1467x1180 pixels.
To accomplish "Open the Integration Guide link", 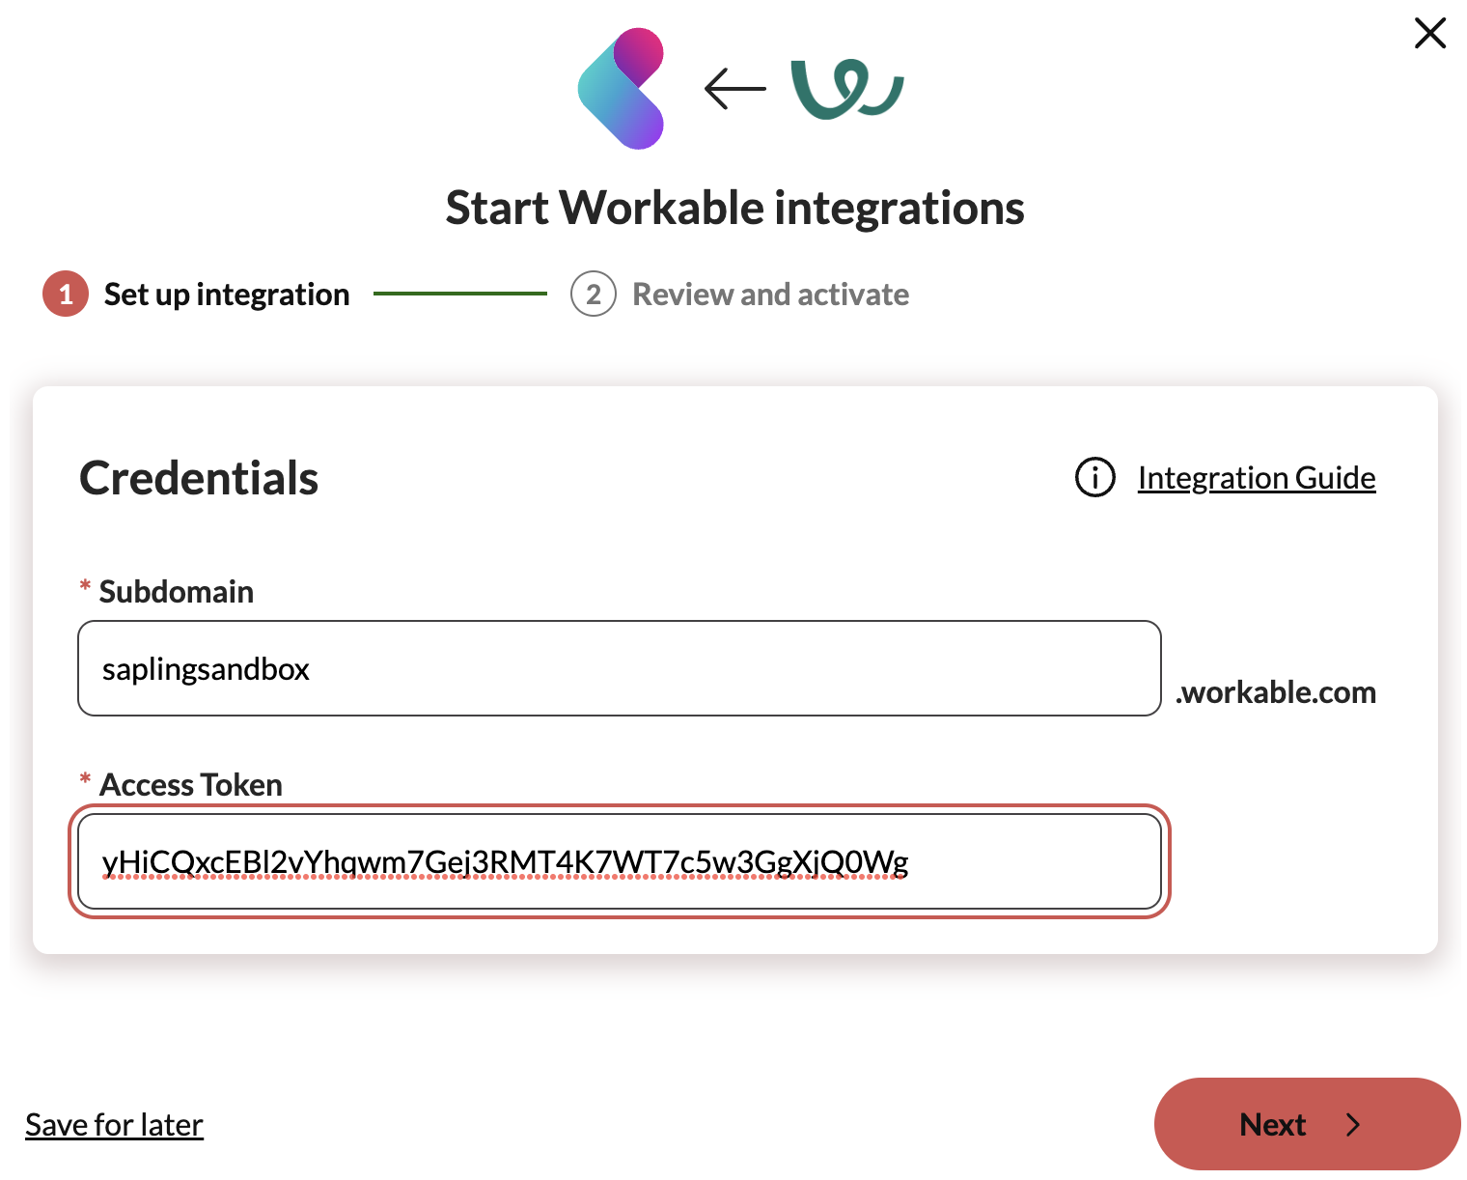I will click(1256, 478).
